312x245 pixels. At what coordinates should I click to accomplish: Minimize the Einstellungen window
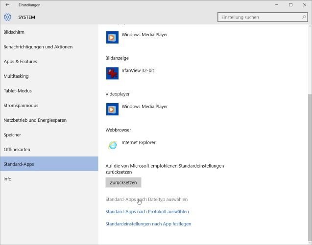coord(277,5)
